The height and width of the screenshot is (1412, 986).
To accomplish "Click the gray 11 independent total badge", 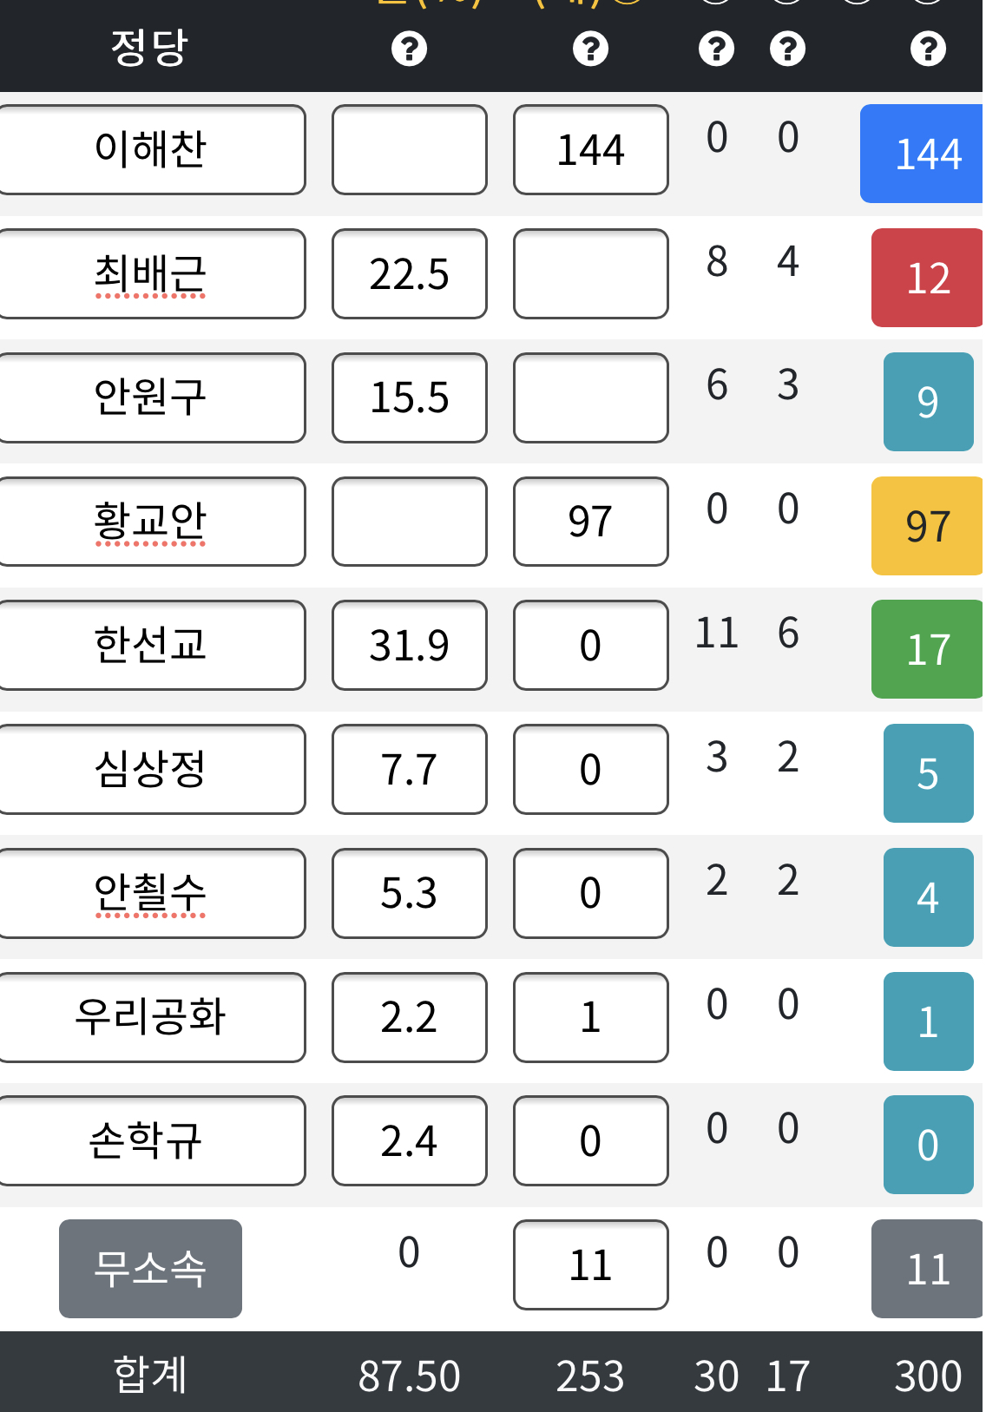I will pos(928,1269).
